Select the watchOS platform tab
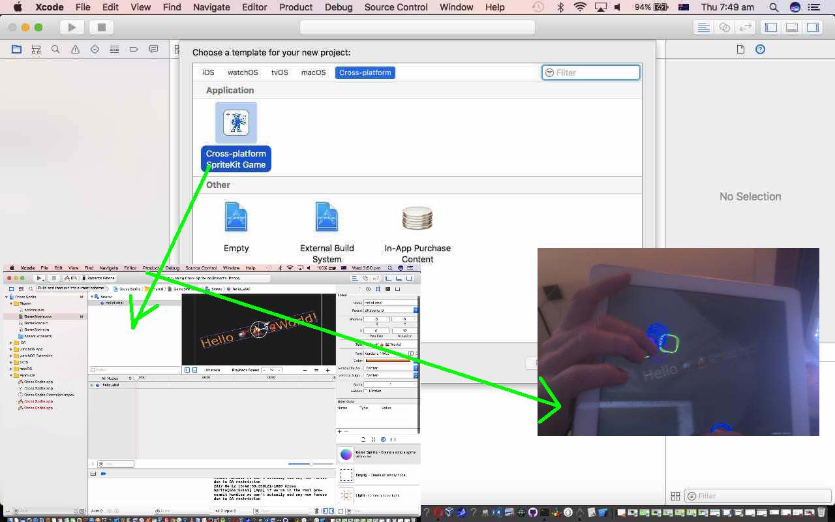The width and height of the screenshot is (835, 522). tap(243, 72)
